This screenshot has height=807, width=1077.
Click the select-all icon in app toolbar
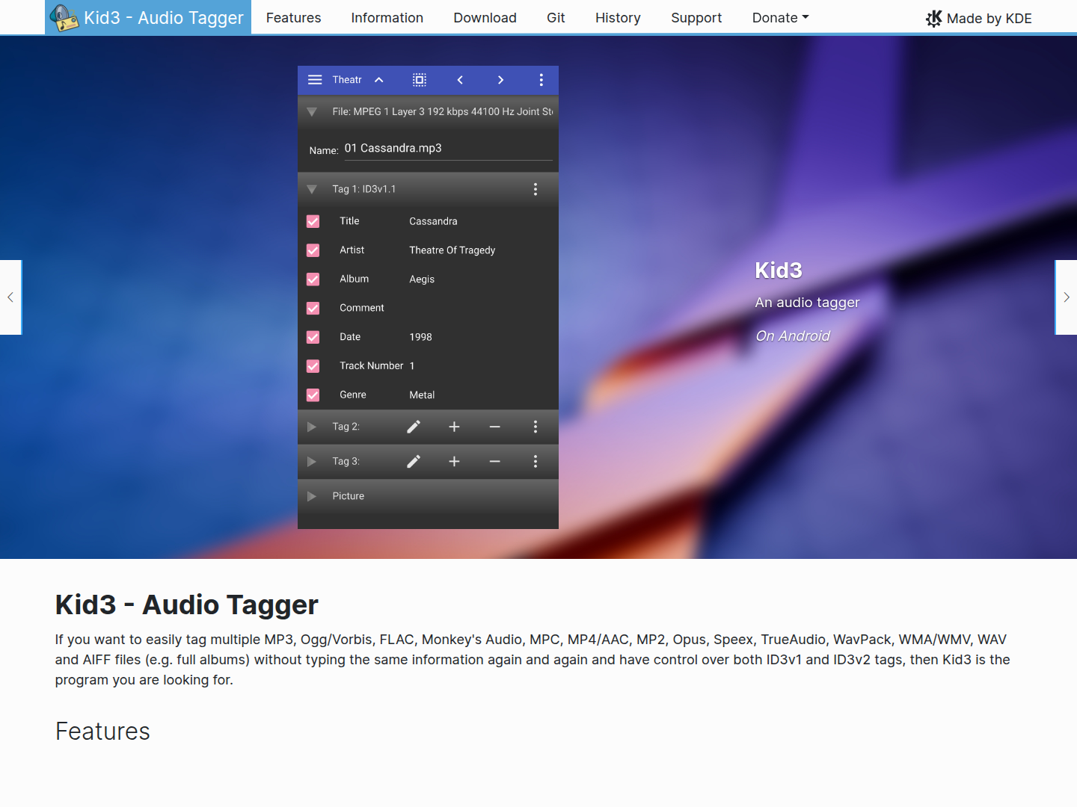420,80
